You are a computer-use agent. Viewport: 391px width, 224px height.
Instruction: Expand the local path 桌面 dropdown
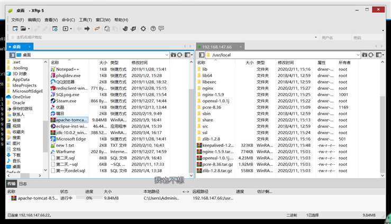pos(166,55)
